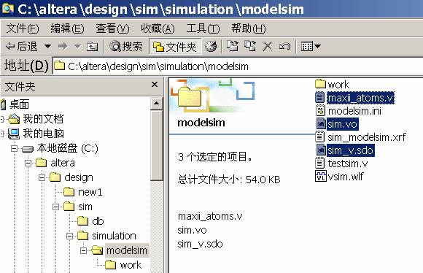Go up one folder level
423x273 pixels.
tap(93, 47)
